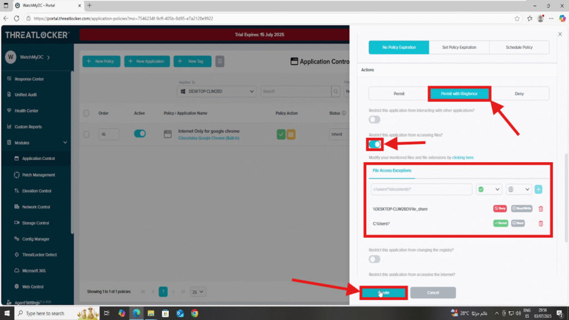
Task: Toggle restrict application from changing registry
Action: tap(375, 259)
